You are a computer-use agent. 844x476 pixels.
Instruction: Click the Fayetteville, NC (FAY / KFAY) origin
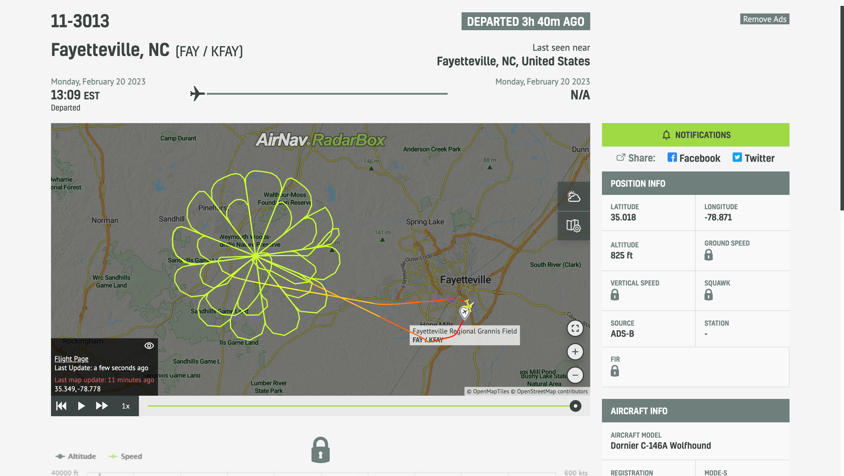147,50
